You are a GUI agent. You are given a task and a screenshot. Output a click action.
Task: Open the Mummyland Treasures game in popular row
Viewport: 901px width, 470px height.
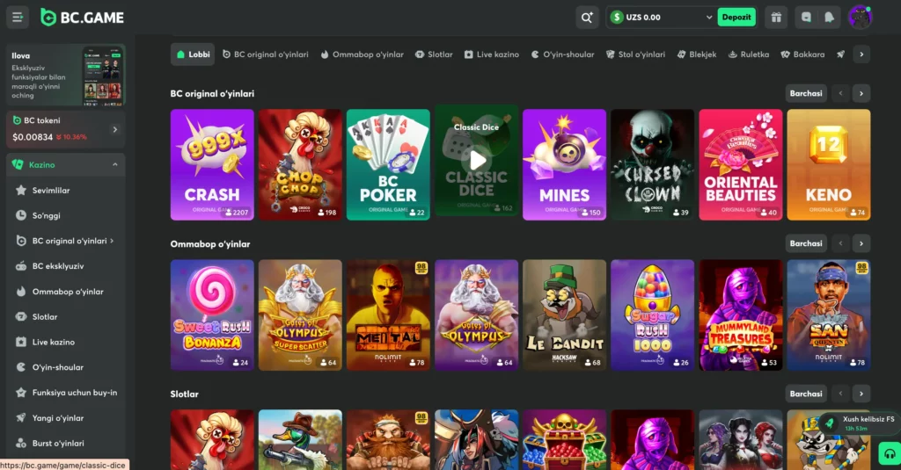741,315
